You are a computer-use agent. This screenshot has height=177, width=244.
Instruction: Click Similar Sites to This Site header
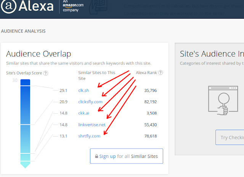pos(96,76)
